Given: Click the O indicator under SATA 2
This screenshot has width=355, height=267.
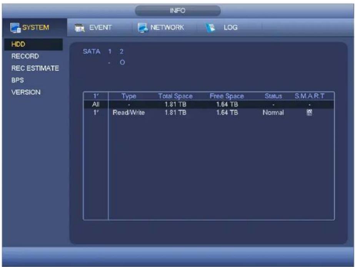Looking at the screenshot, I should tap(122, 62).
